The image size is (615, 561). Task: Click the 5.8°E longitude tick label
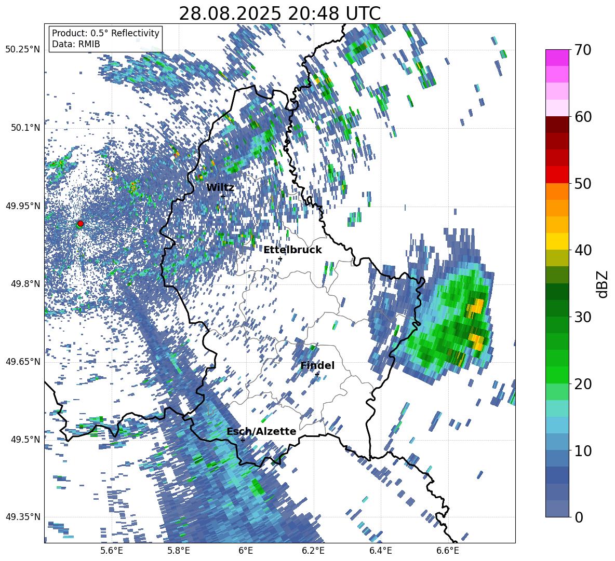pos(179,551)
